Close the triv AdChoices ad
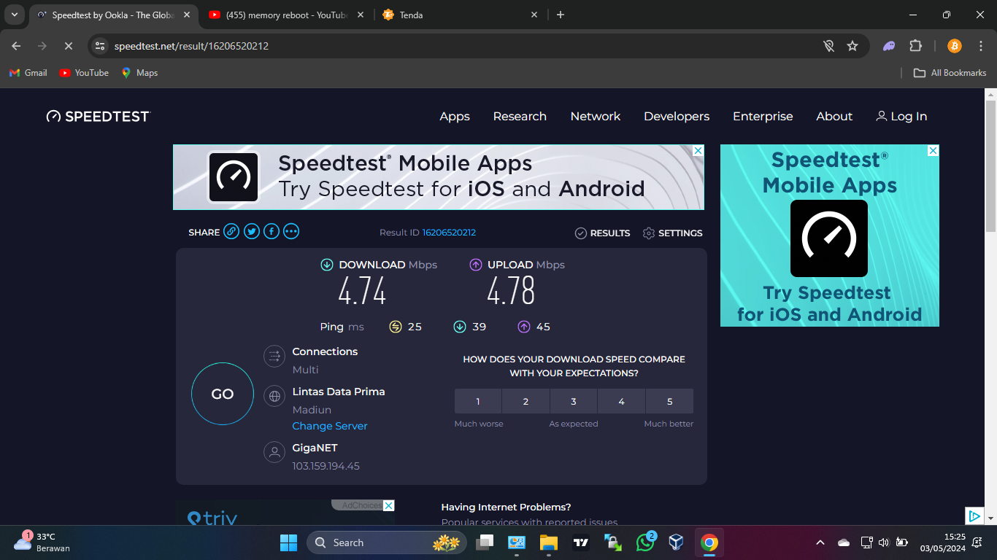This screenshot has height=560, width=997. [389, 505]
